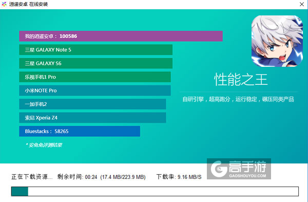Image resolution: width=308 pixels, height=202 pixels.
Task: Click the 逍遥安卓 在线安装 window title
Action: 28,4
